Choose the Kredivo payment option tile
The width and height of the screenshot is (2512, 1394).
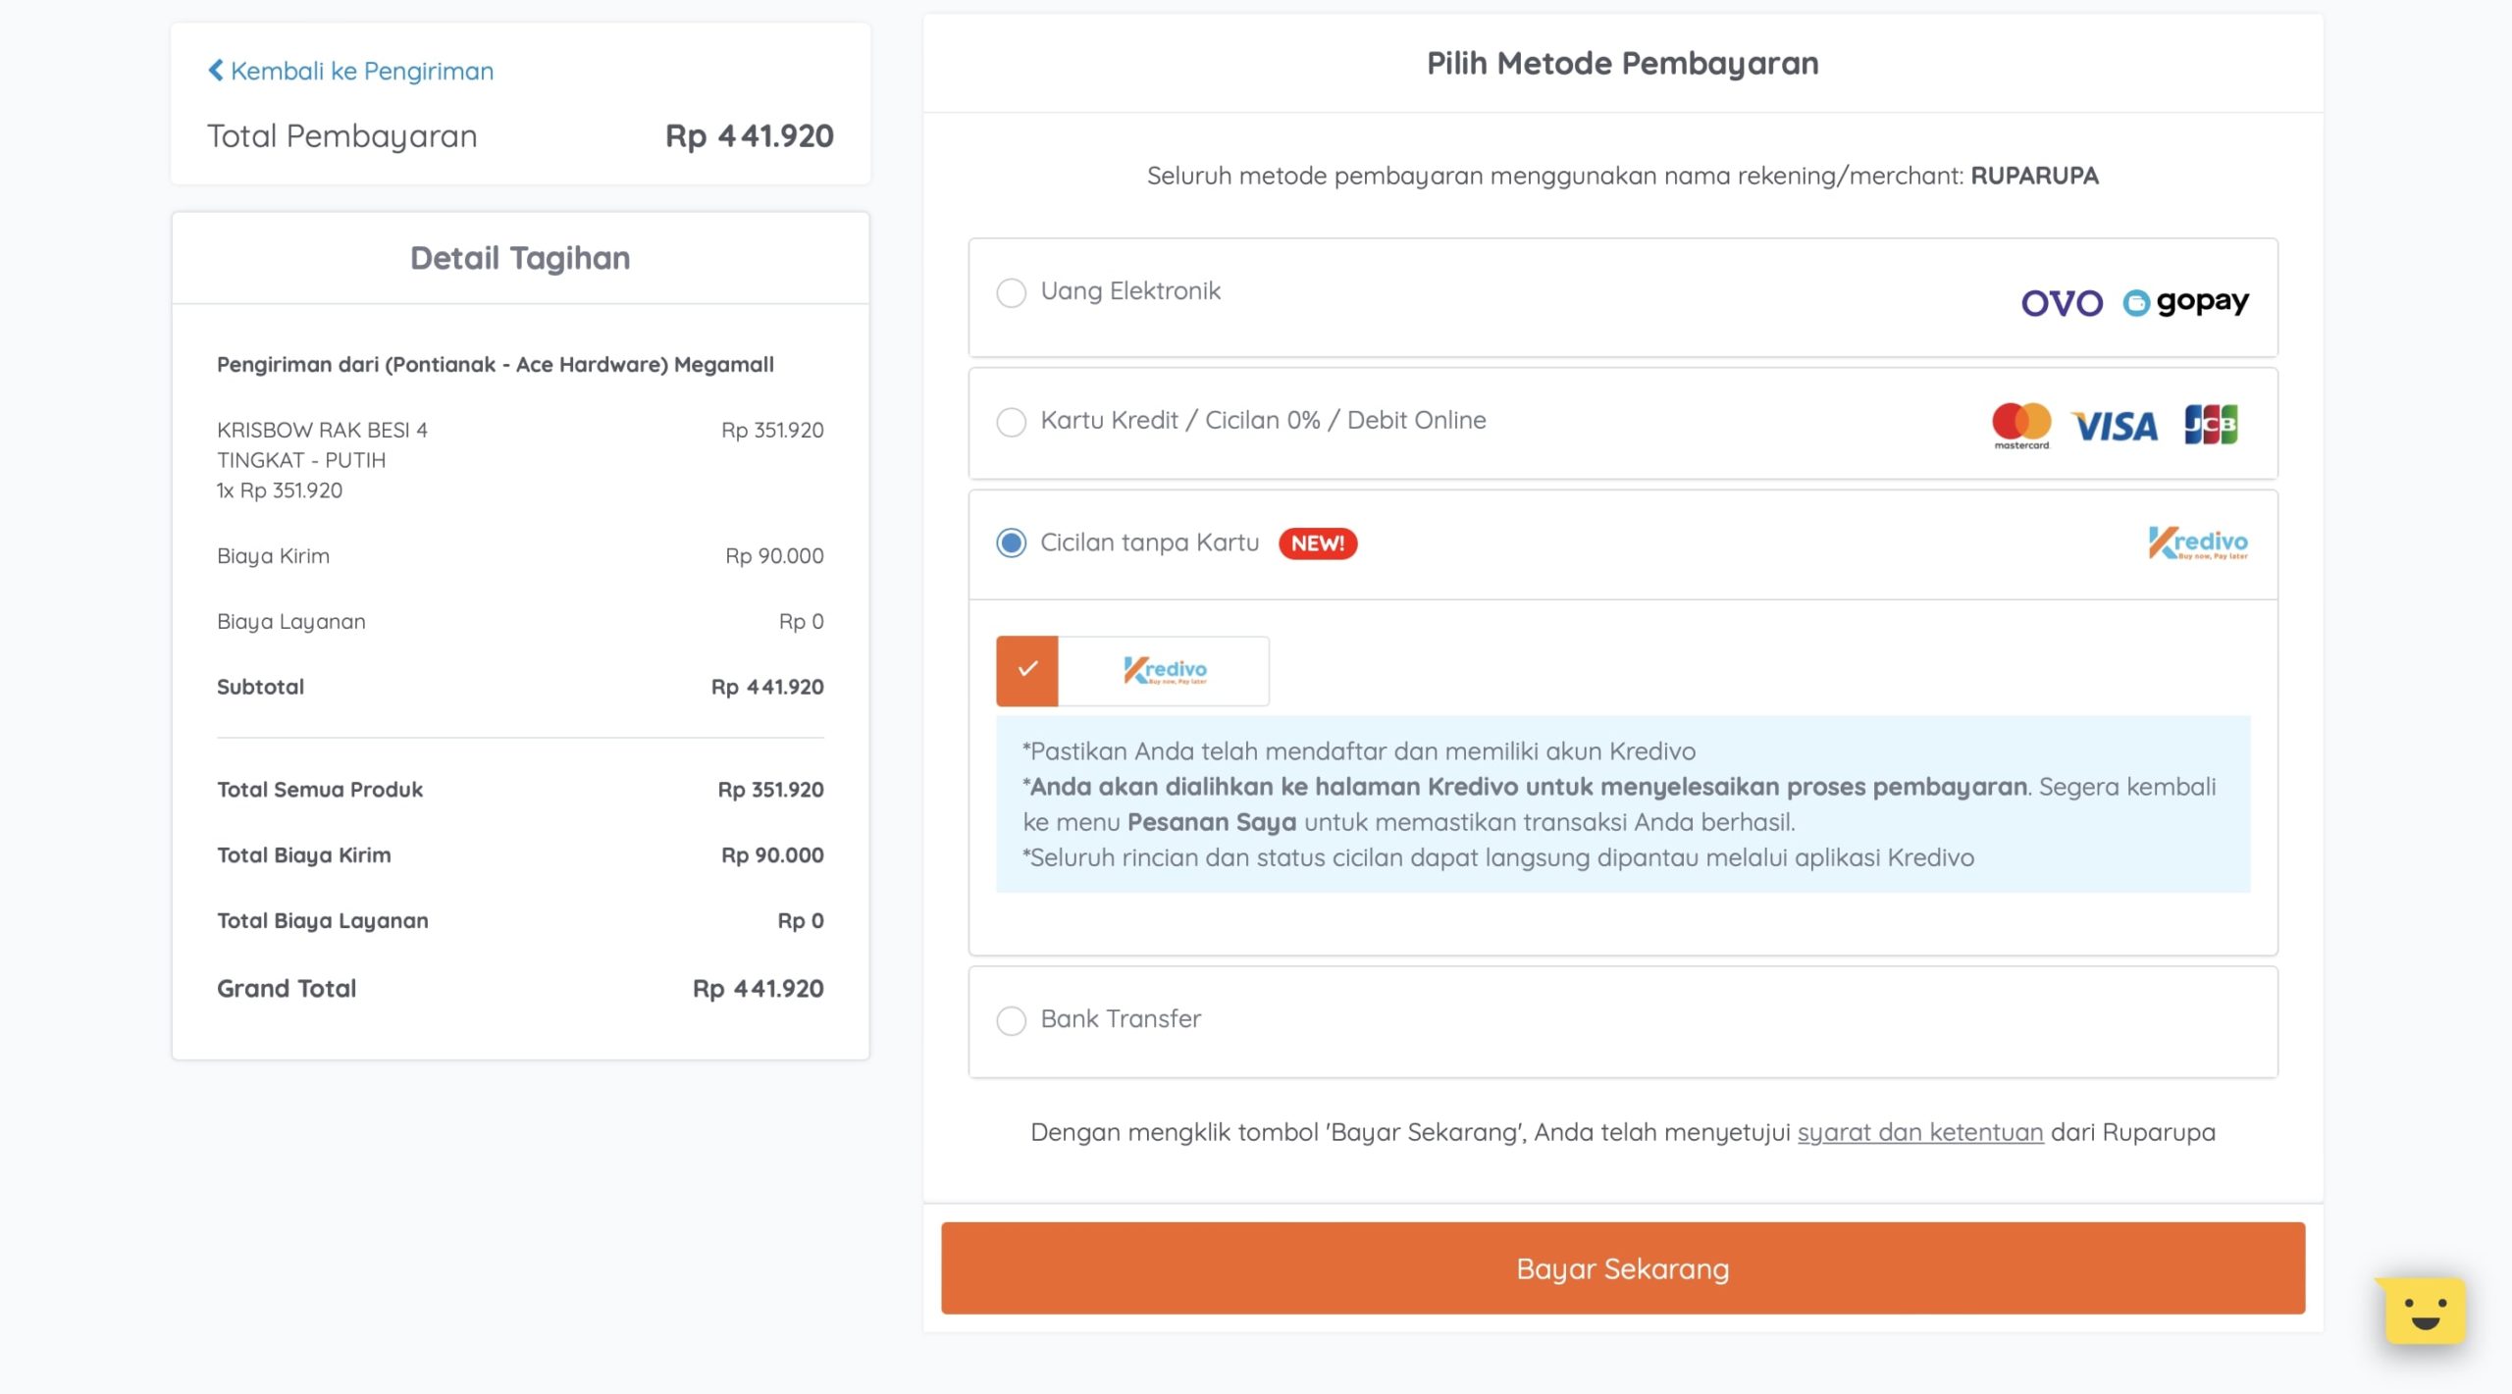coord(1164,671)
